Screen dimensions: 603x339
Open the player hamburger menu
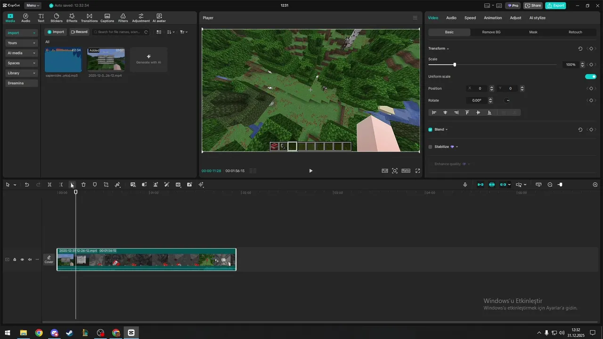[x=415, y=18]
